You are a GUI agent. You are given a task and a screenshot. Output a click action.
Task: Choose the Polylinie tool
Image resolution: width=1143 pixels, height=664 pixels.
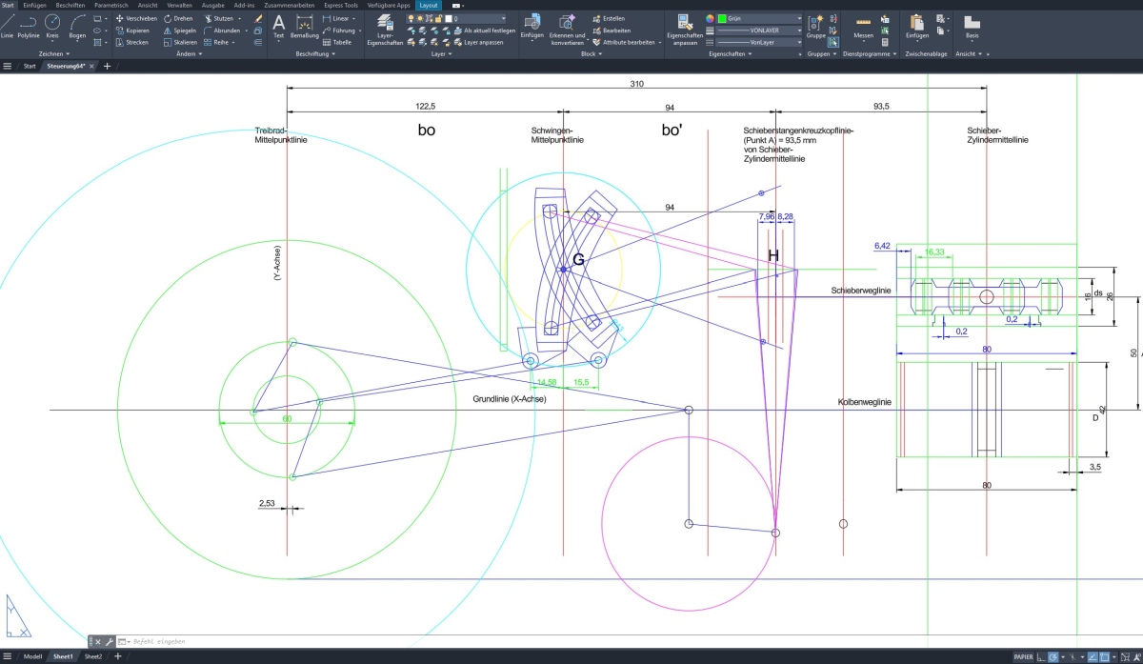pyautogui.click(x=29, y=24)
